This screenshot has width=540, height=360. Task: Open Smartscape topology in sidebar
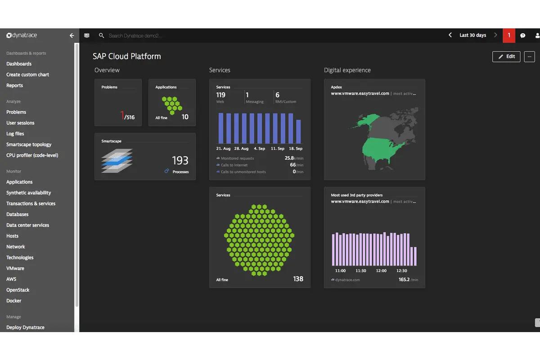pos(29,144)
